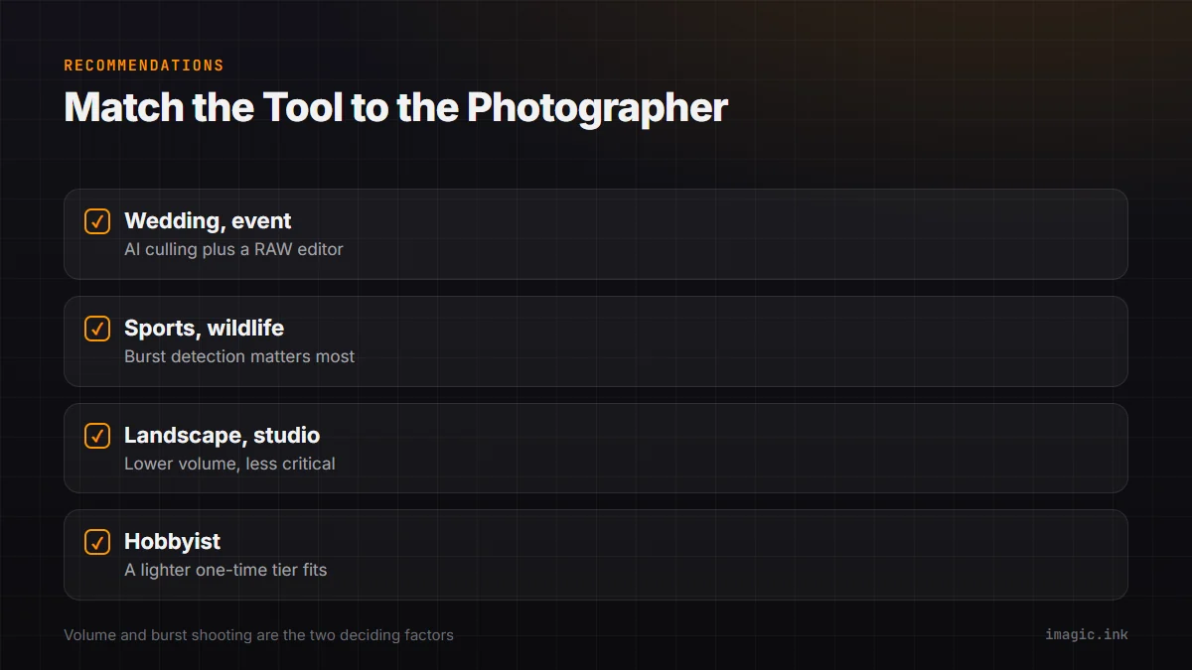Select the 'Landscape, studio' heading

(222, 435)
